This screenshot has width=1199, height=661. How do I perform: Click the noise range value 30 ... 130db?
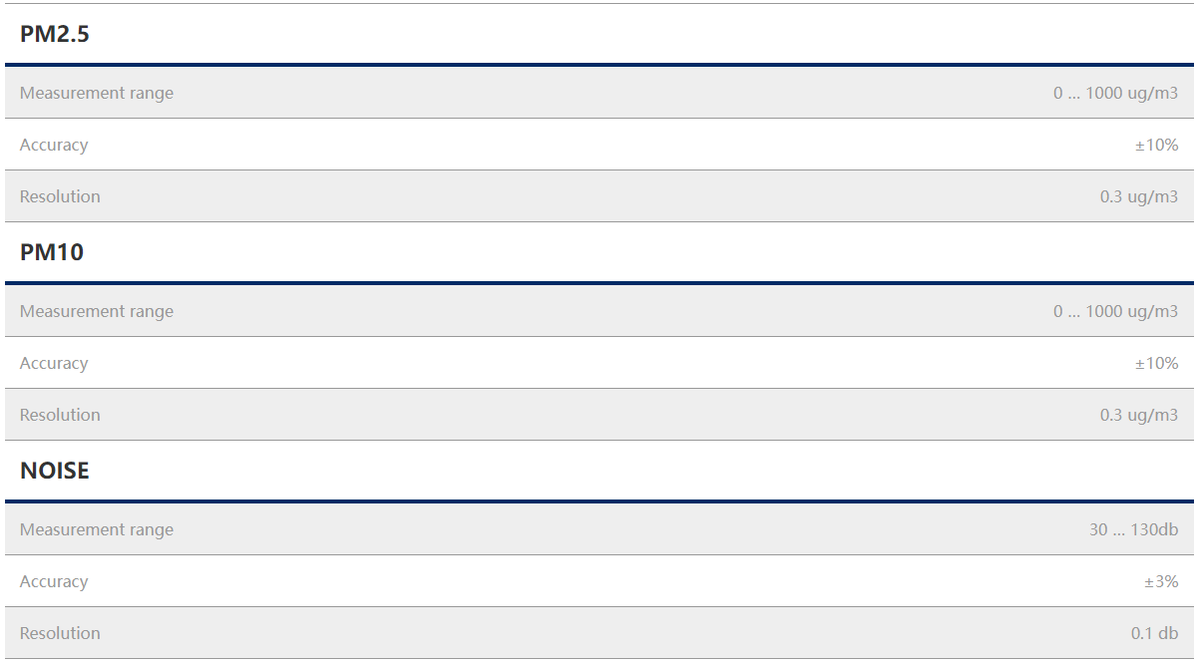pyautogui.click(x=1133, y=529)
